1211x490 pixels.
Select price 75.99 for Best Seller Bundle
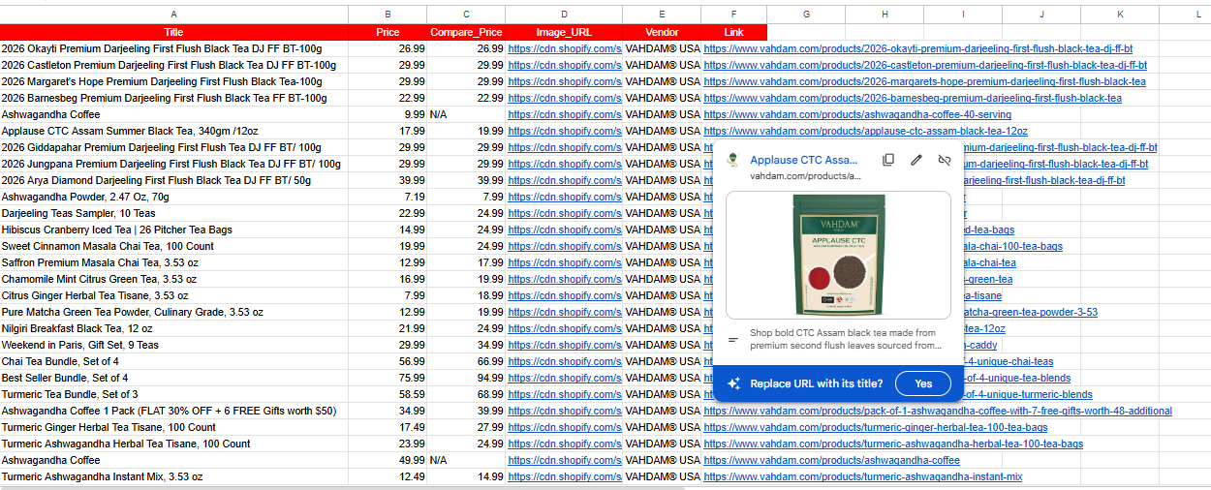(x=388, y=378)
